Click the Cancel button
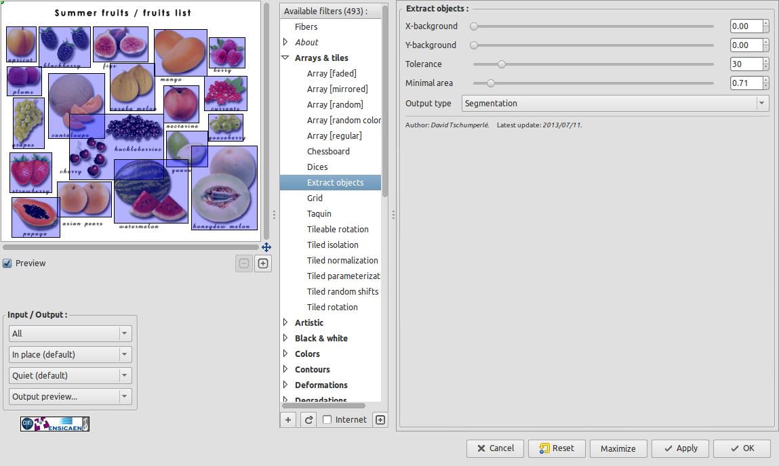 496,448
